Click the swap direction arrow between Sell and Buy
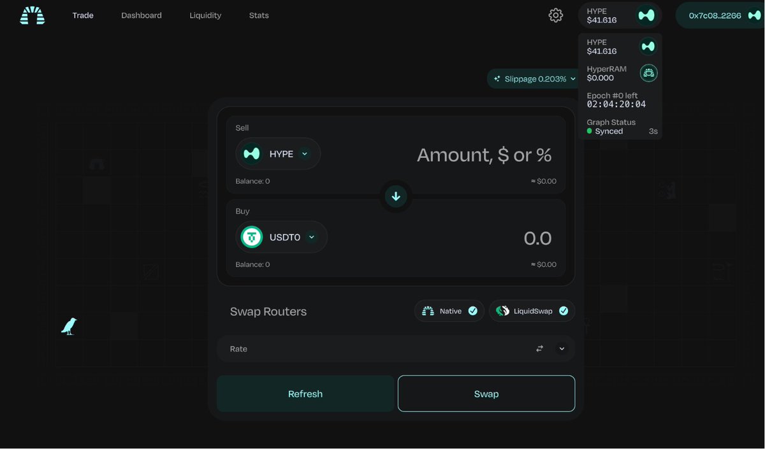Viewport: 765px width, 449px height. point(396,197)
